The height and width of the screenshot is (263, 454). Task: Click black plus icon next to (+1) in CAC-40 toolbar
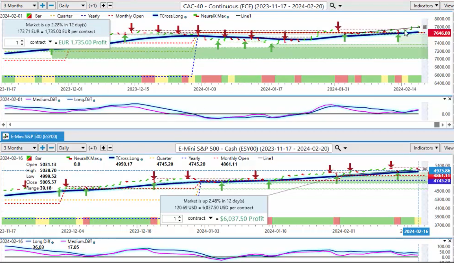[103, 5]
